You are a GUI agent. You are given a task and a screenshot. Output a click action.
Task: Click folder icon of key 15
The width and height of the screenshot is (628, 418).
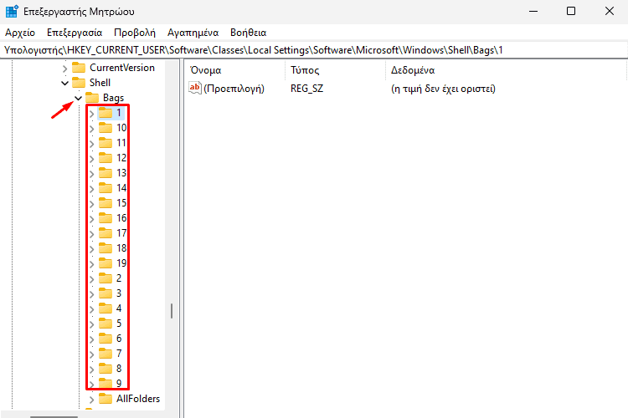coord(106,203)
